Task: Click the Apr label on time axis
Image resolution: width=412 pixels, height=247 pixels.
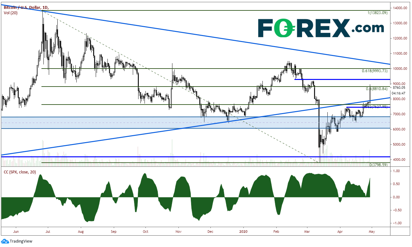Action: (x=340, y=231)
